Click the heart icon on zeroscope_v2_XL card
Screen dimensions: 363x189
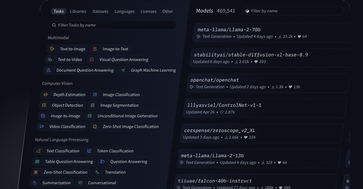click(x=246, y=137)
